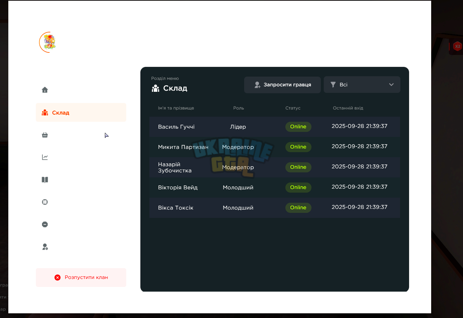
Task: Click the red X2 badge icon
Action: [x=458, y=46]
